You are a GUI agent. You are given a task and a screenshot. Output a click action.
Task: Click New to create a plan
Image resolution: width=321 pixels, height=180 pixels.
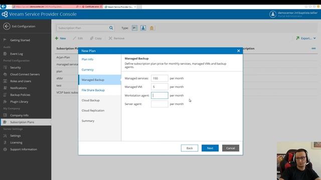[x=61, y=38]
